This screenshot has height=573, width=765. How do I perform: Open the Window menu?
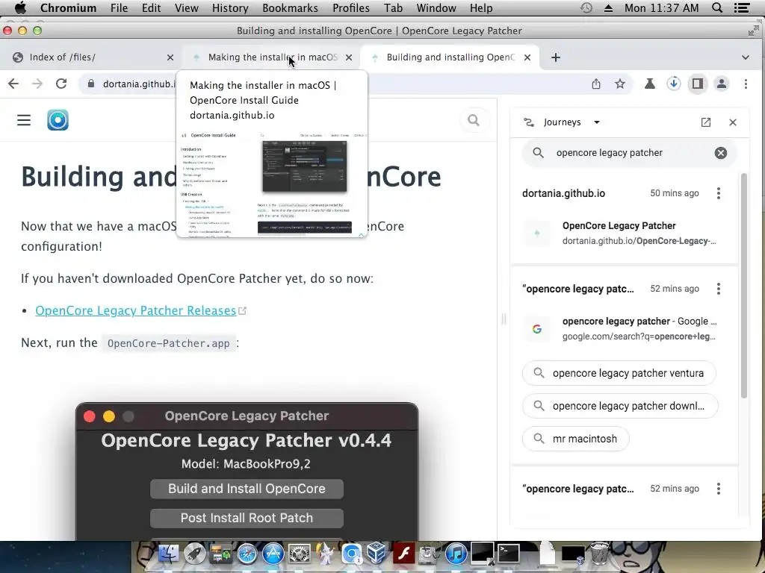coord(436,8)
